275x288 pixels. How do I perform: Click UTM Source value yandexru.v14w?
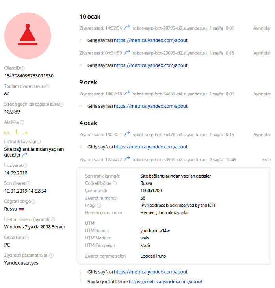(x=155, y=231)
